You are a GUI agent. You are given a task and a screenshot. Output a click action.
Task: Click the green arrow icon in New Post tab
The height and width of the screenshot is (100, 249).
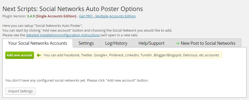point(178,43)
